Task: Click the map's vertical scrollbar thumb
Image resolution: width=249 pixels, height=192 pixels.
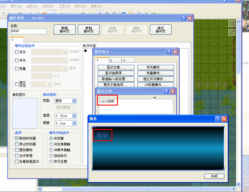Action: click(x=238, y=49)
